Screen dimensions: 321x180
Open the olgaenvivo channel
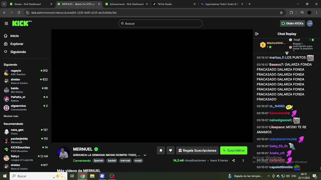26,107
